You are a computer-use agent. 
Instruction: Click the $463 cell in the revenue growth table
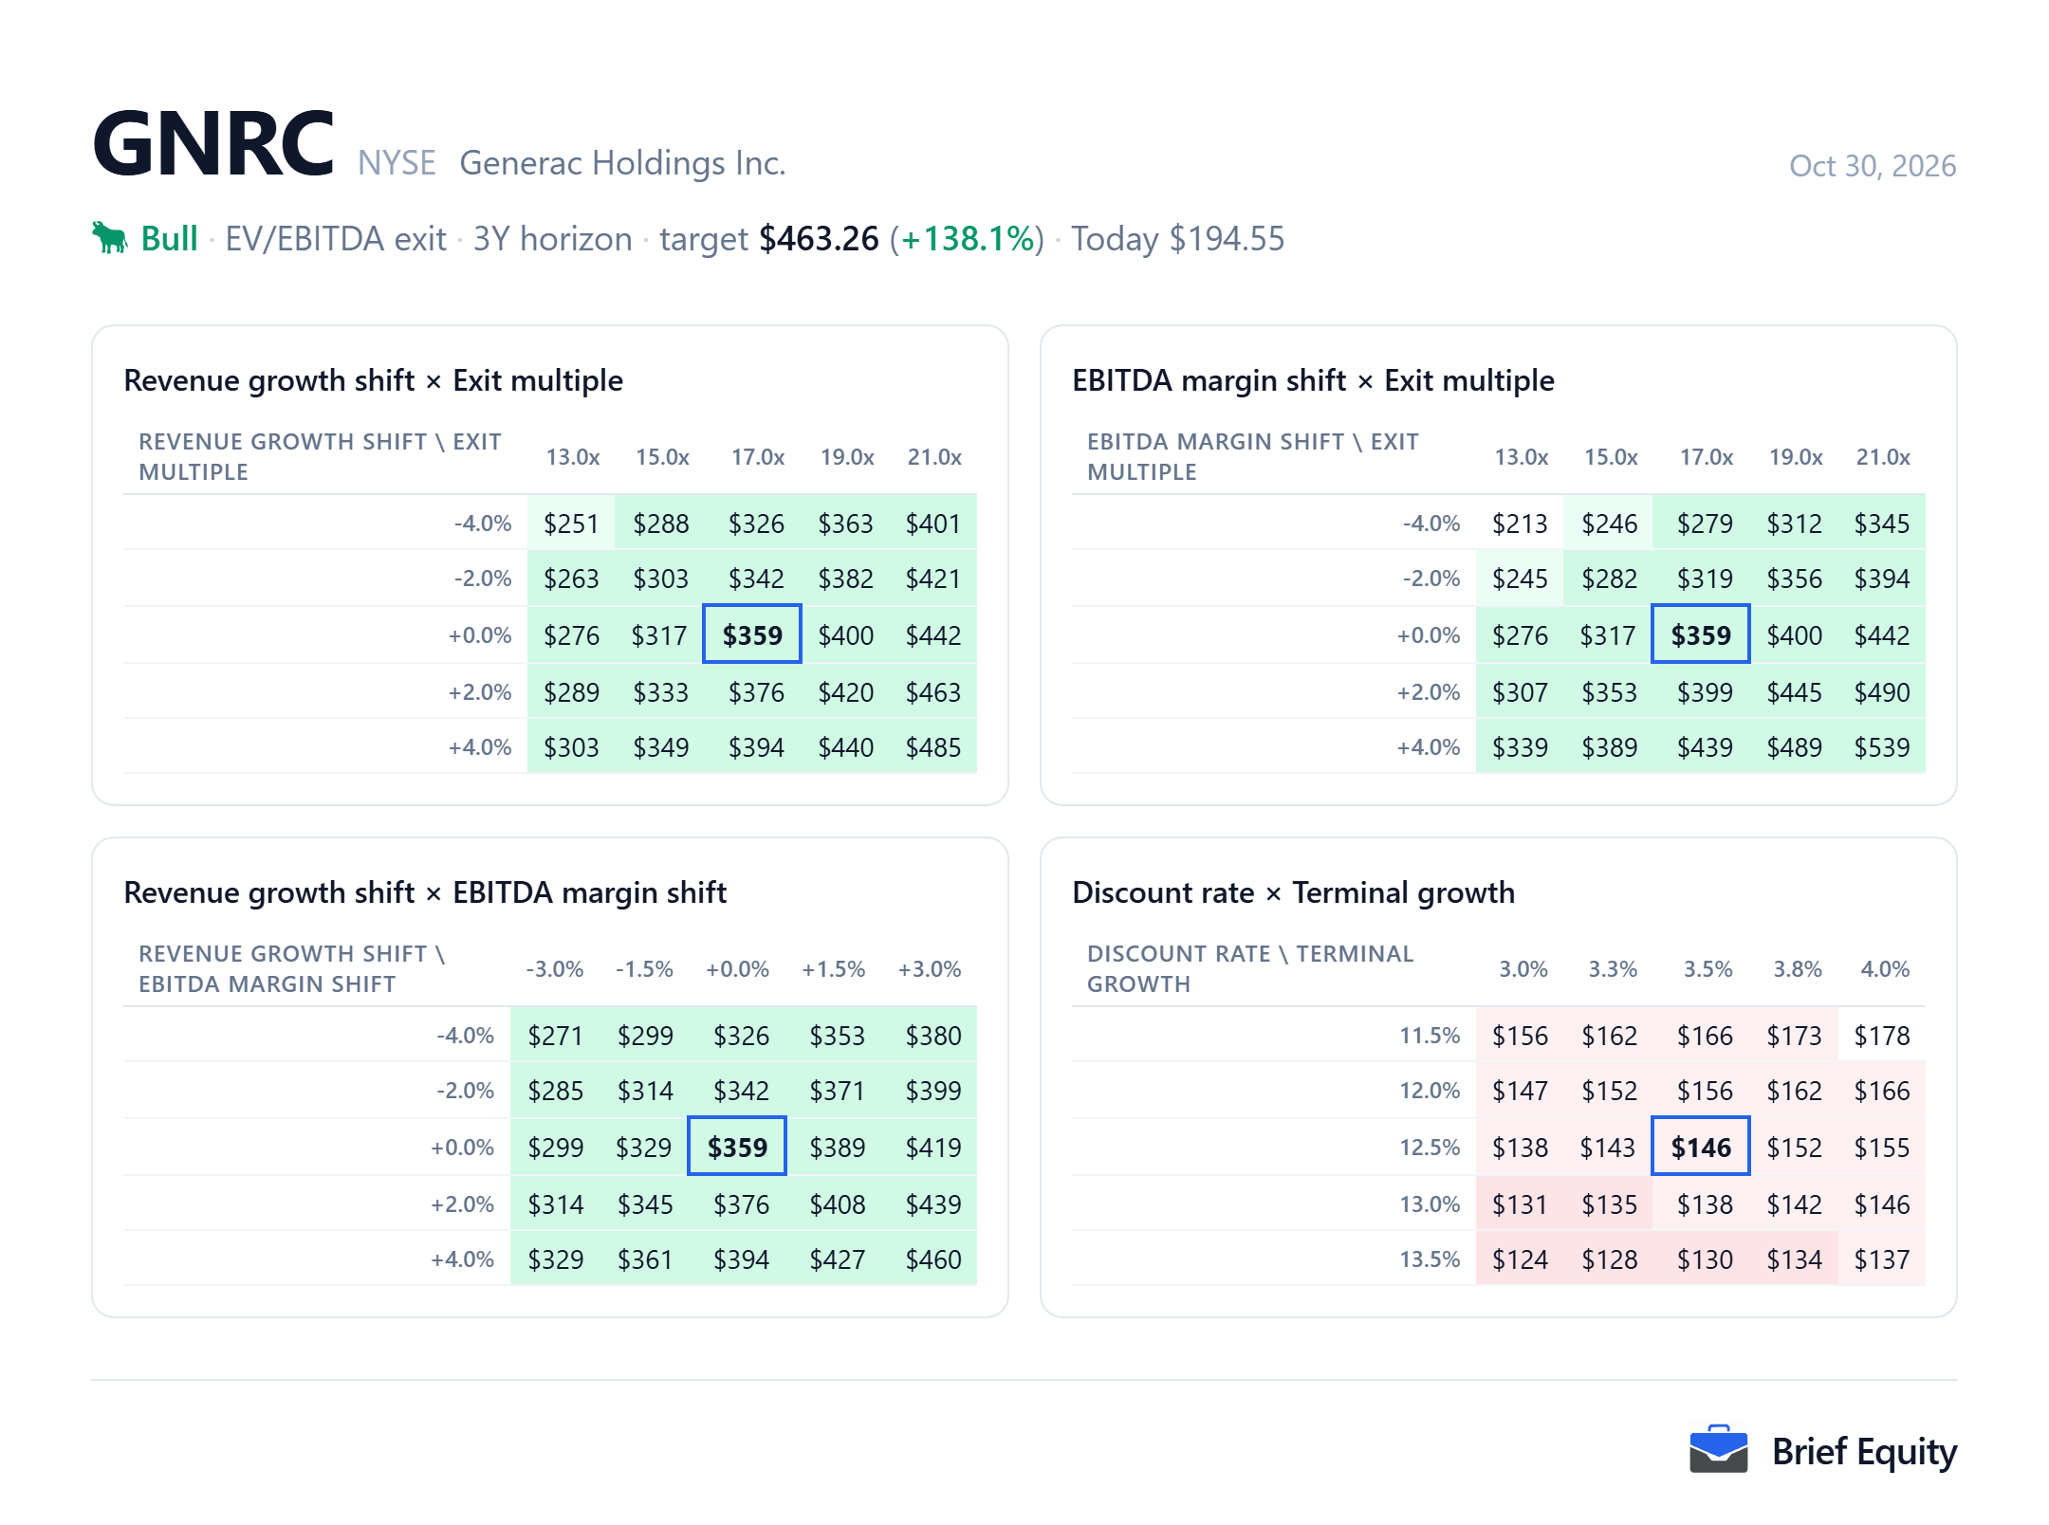933,691
